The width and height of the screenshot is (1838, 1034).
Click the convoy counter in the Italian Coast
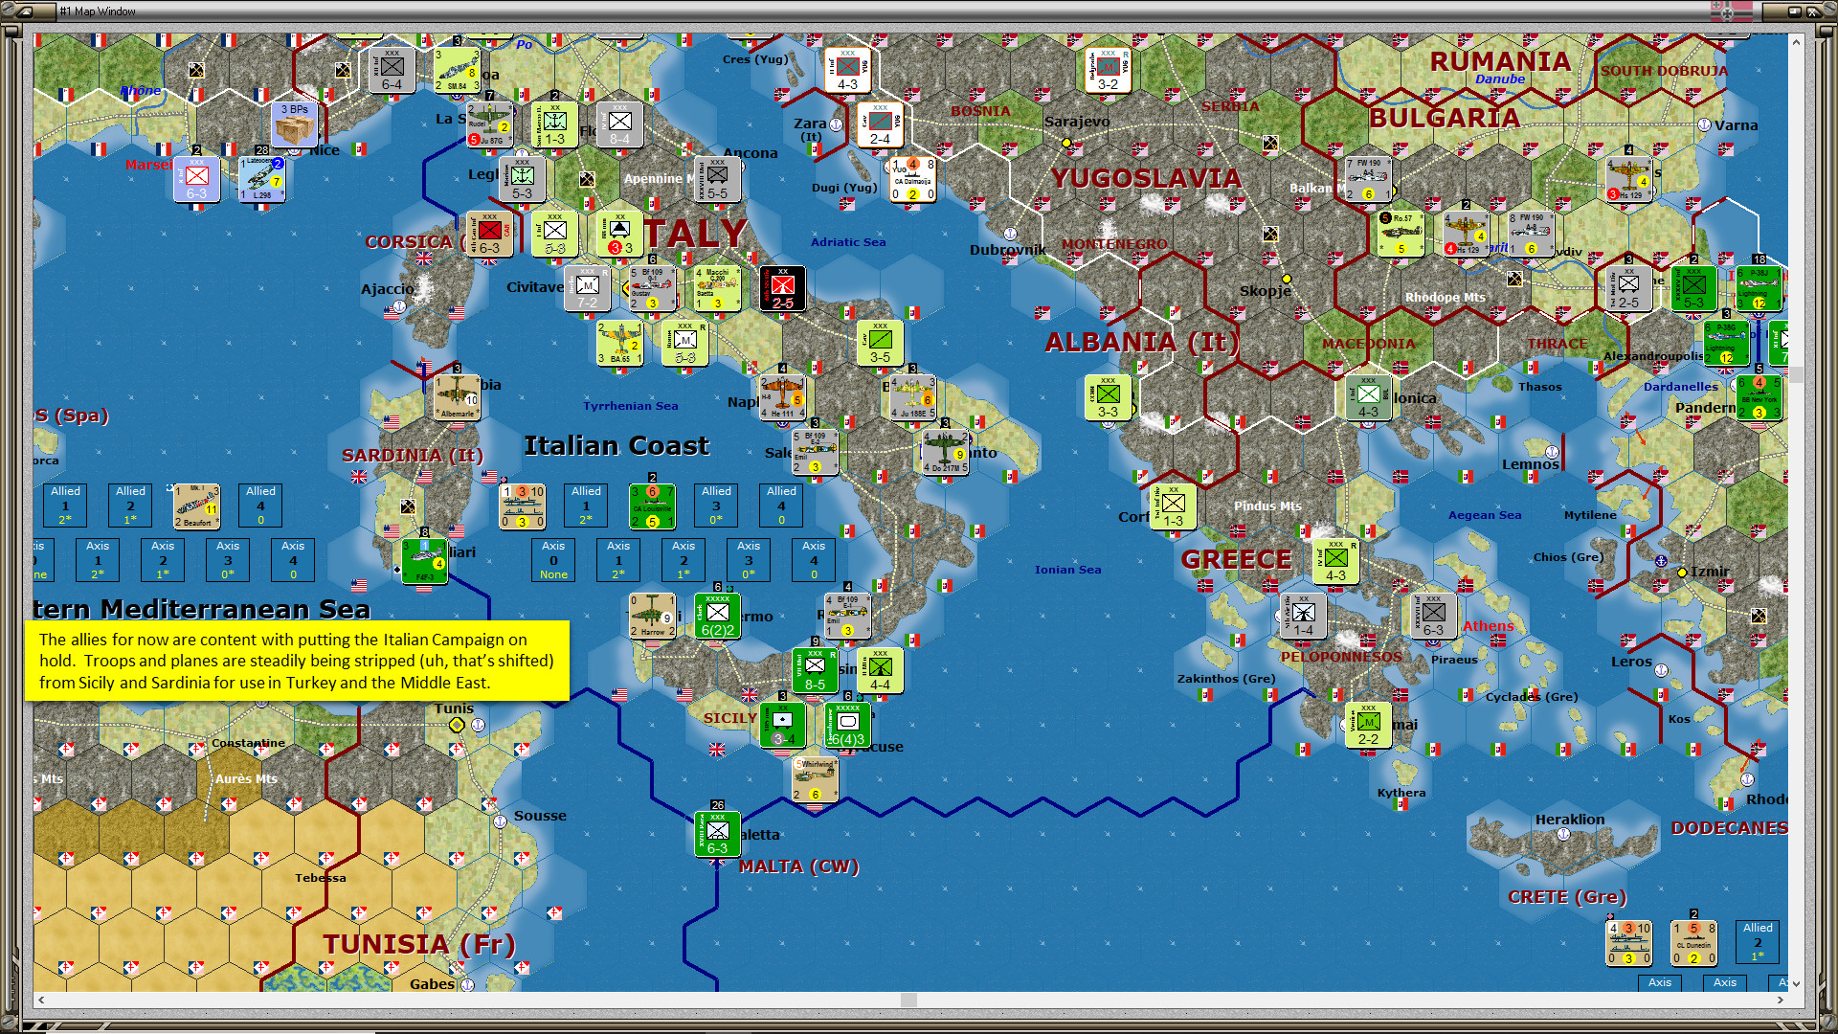522,506
